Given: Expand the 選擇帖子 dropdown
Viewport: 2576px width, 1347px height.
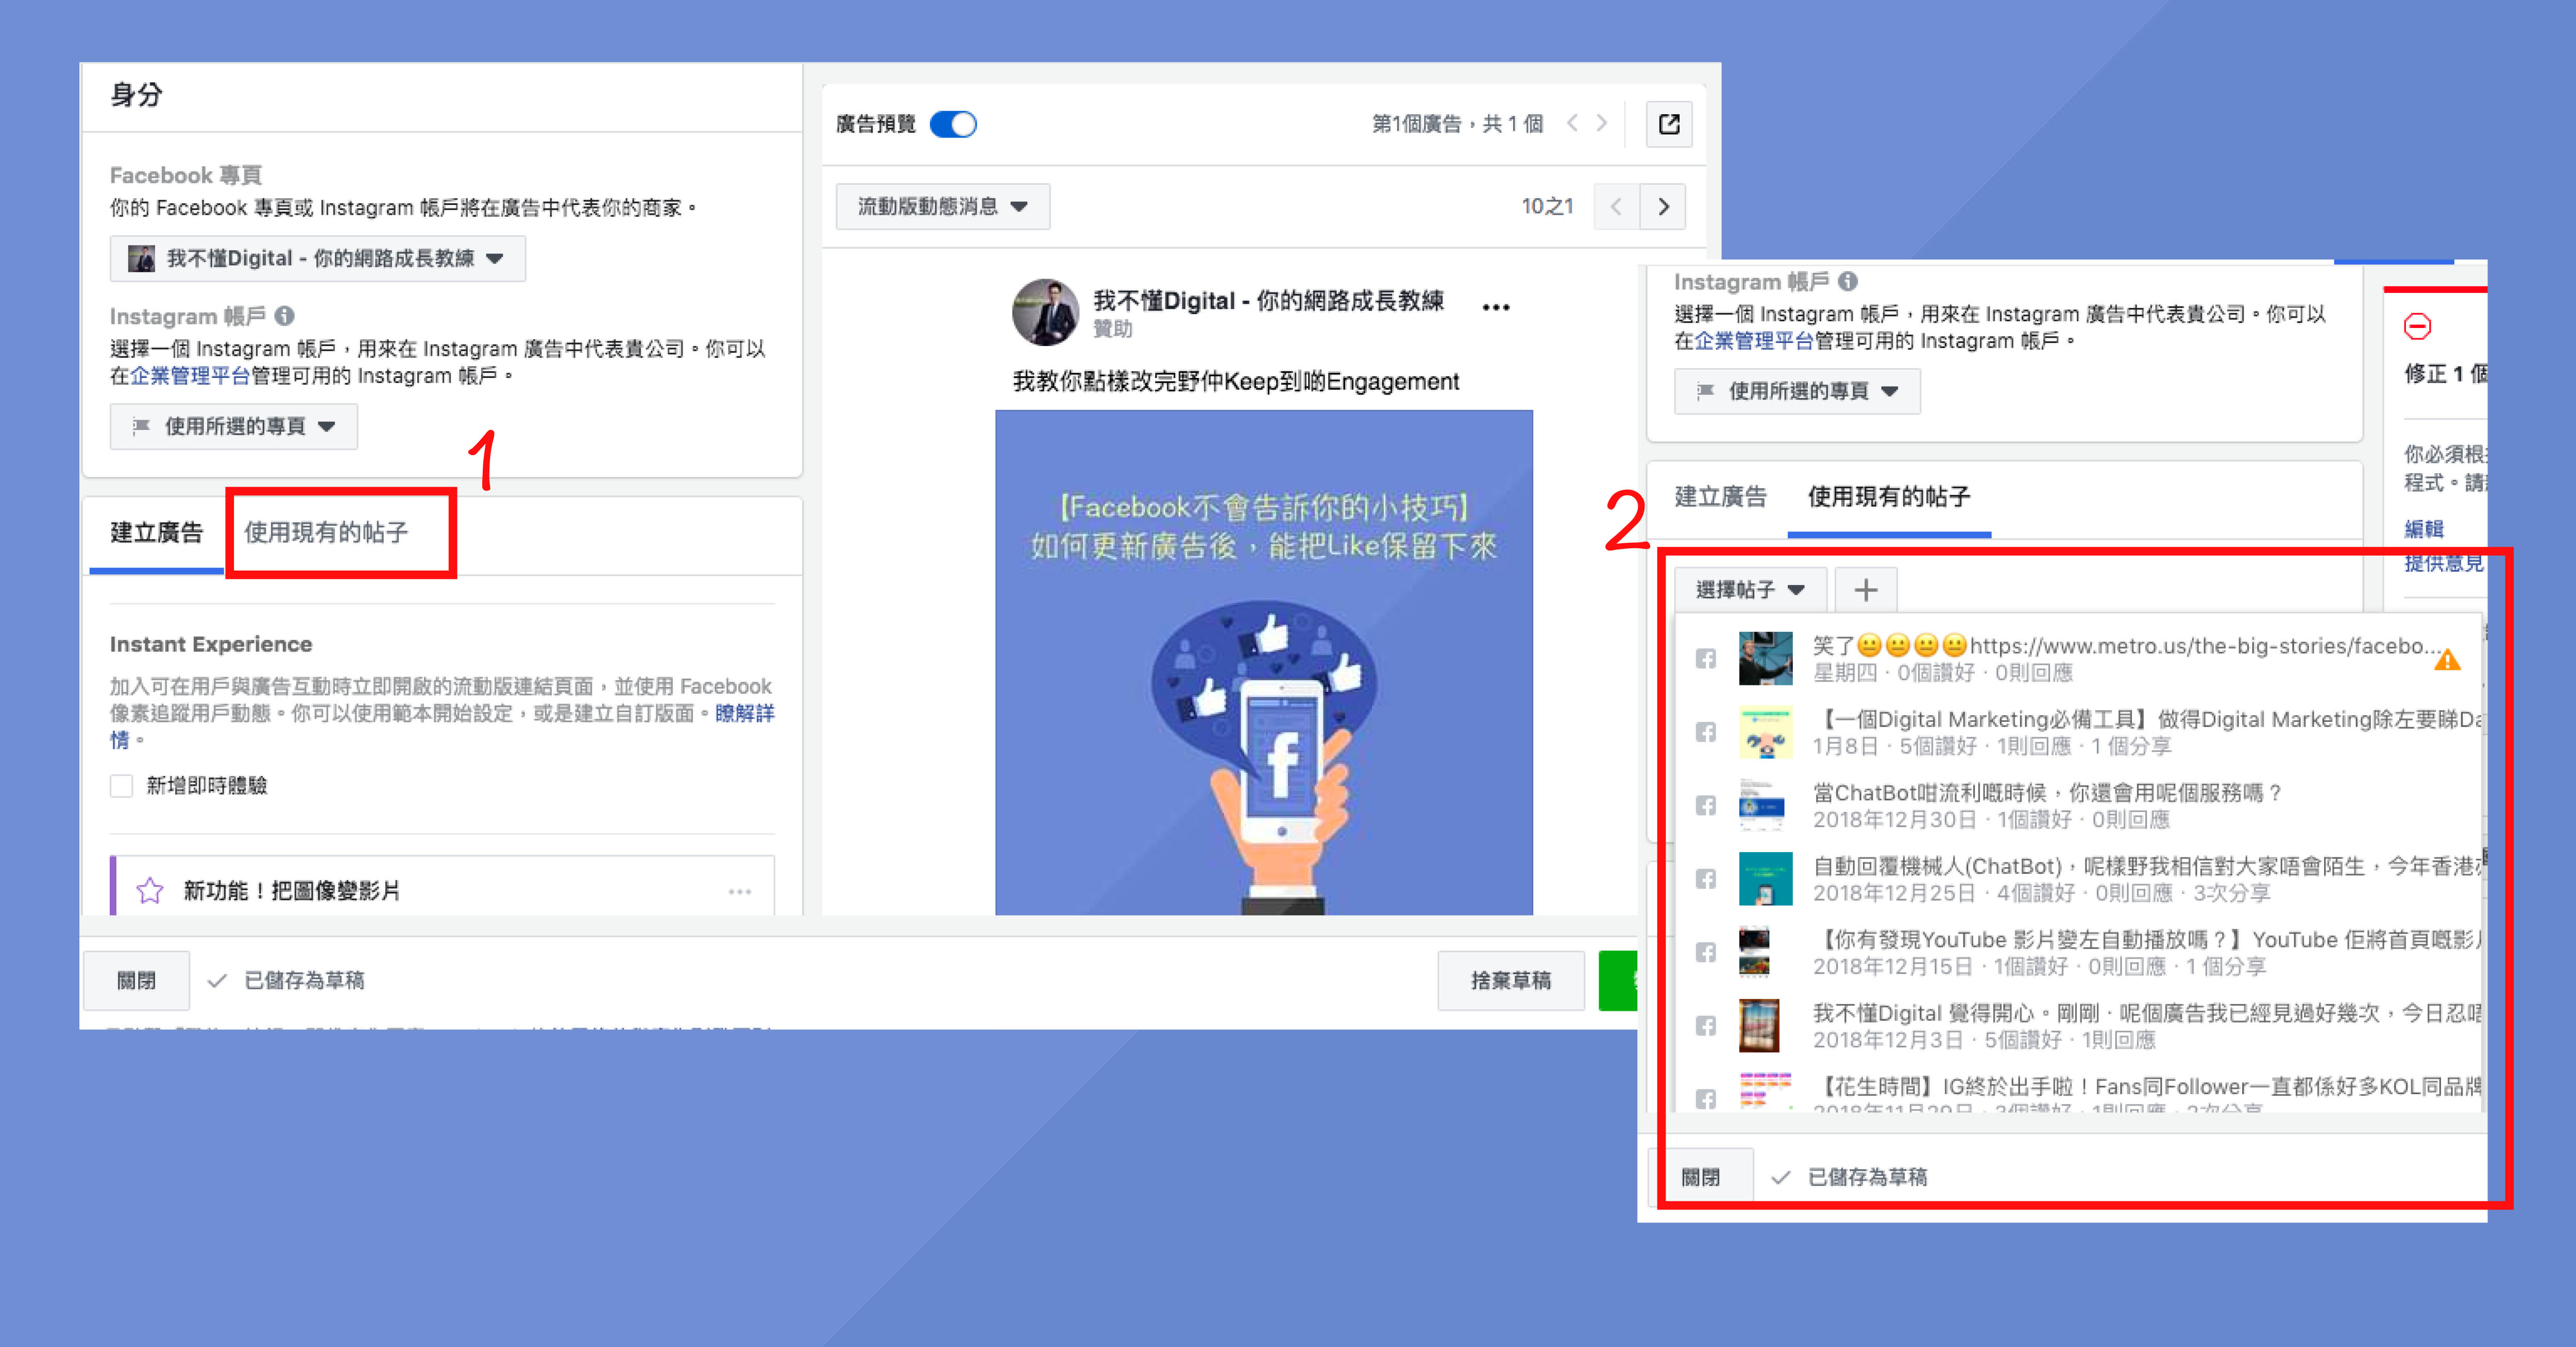Looking at the screenshot, I should (x=1750, y=590).
